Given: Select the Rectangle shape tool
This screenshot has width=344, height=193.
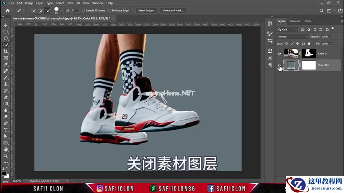Looking at the screenshot, I should coord(6,143).
